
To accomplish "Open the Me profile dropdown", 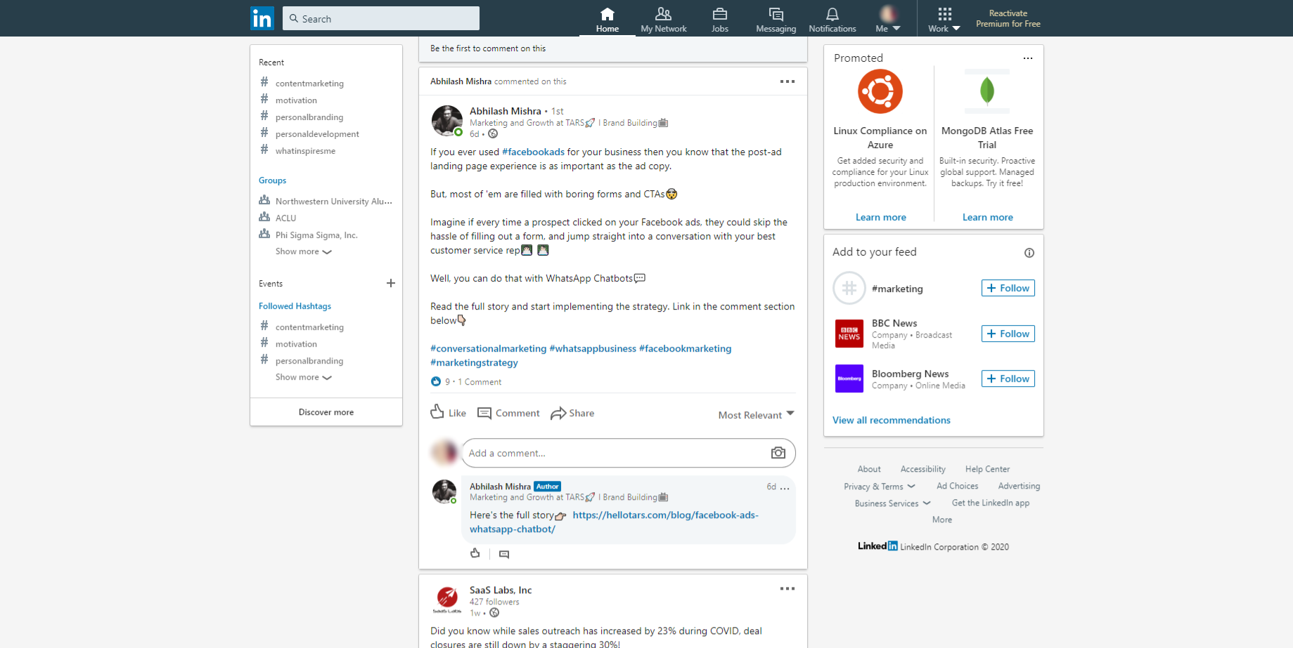I will (x=888, y=20).
